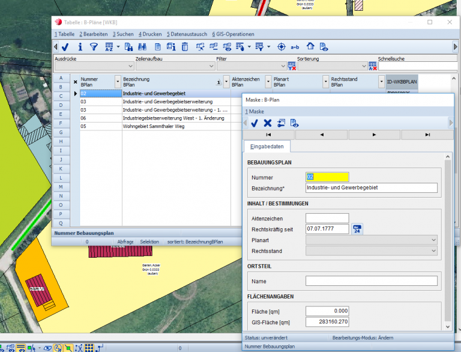Select the filter funnel tool

pyautogui.click(x=94, y=47)
